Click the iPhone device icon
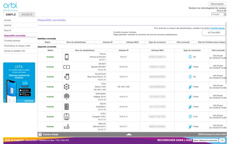The width and height of the screenshot is (230, 144). pyautogui.click(x=67, y=57)
